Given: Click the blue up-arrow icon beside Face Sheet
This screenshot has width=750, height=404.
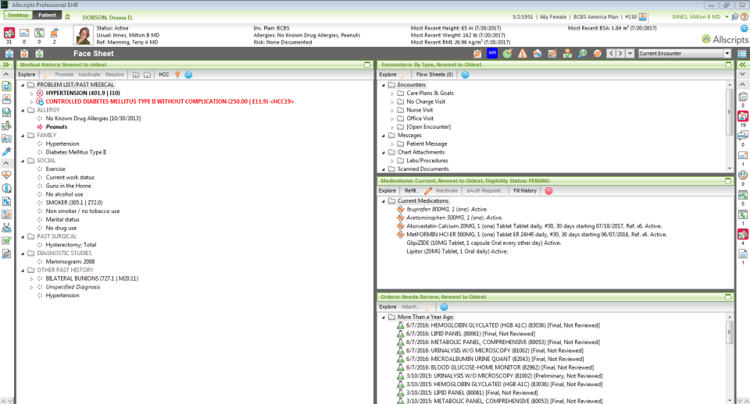Looking at the screenshot, I should (x=9, y=54).
